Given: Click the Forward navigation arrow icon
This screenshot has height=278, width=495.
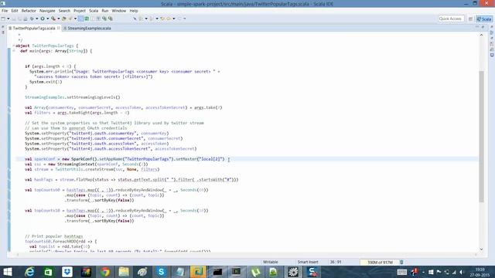Looking at the screenshot, I should pyautogui.click(x=179, y=19).
